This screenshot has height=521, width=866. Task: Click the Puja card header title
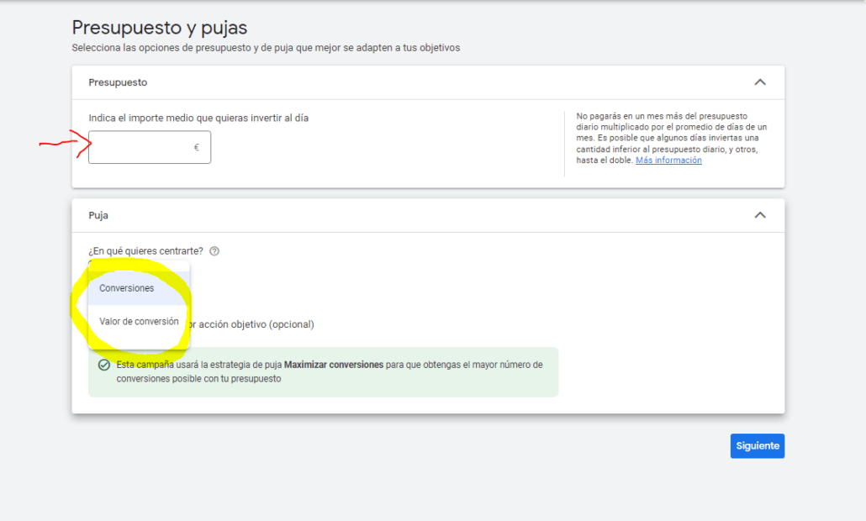click(98, 215)
